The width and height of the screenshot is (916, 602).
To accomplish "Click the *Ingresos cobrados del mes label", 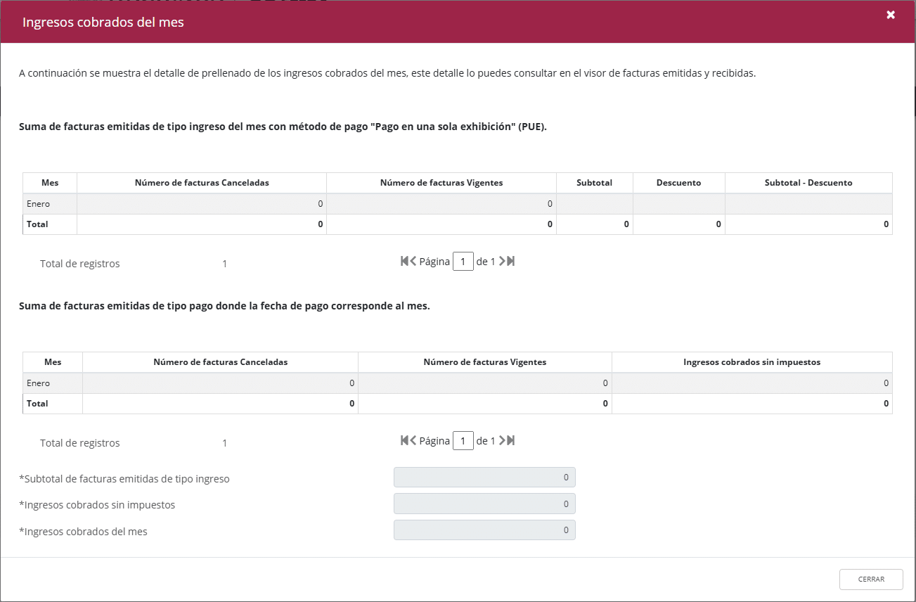I will point(84,532).
